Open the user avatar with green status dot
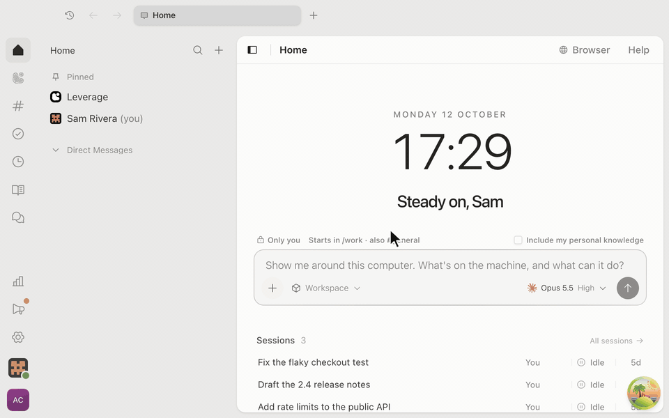This screenshot has height=418, width=669. (18, 368)
